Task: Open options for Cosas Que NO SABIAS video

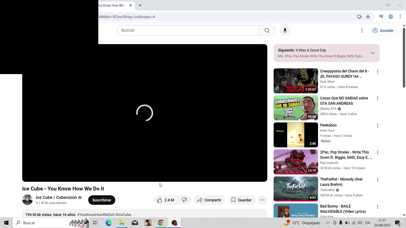Action: click(377, 99)
